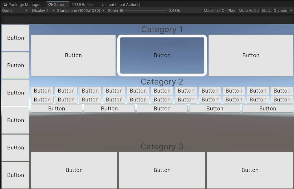The width and height of the screenshot is (294, 189).
Task: Toggle the Stats overlay
Action: click(x=266, y=10)
